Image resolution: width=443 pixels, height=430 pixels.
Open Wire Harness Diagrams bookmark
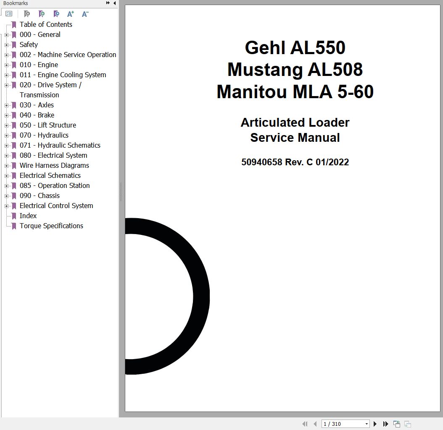point(54,166)
